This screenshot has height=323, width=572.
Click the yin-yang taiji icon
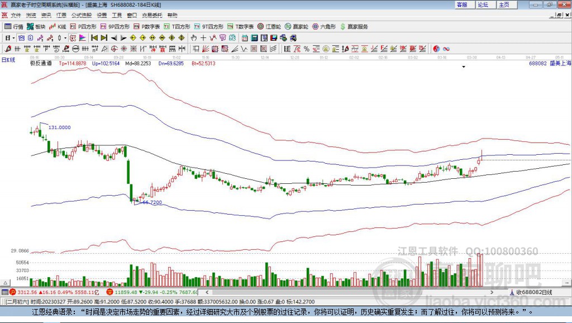coord(436,49)
